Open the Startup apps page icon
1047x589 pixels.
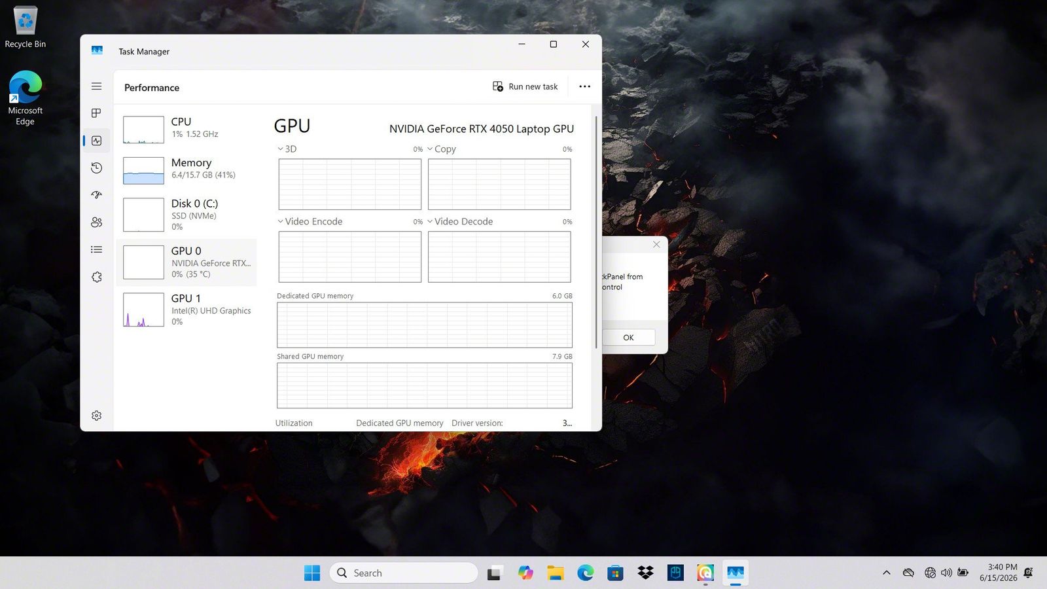[96, 194]
